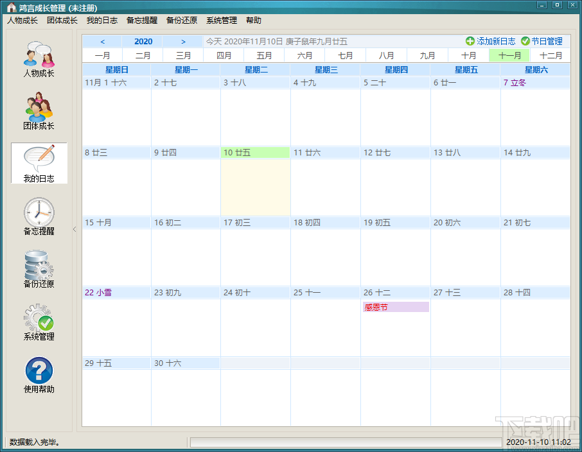
Task: Click today's date text 今天 2020年11月10日
Action: click(x=244, y=42)
